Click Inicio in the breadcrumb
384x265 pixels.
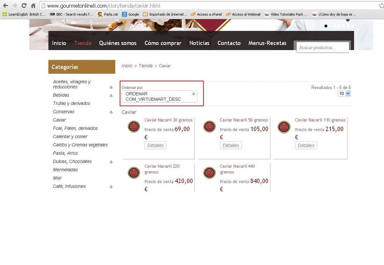coord(127,66)
